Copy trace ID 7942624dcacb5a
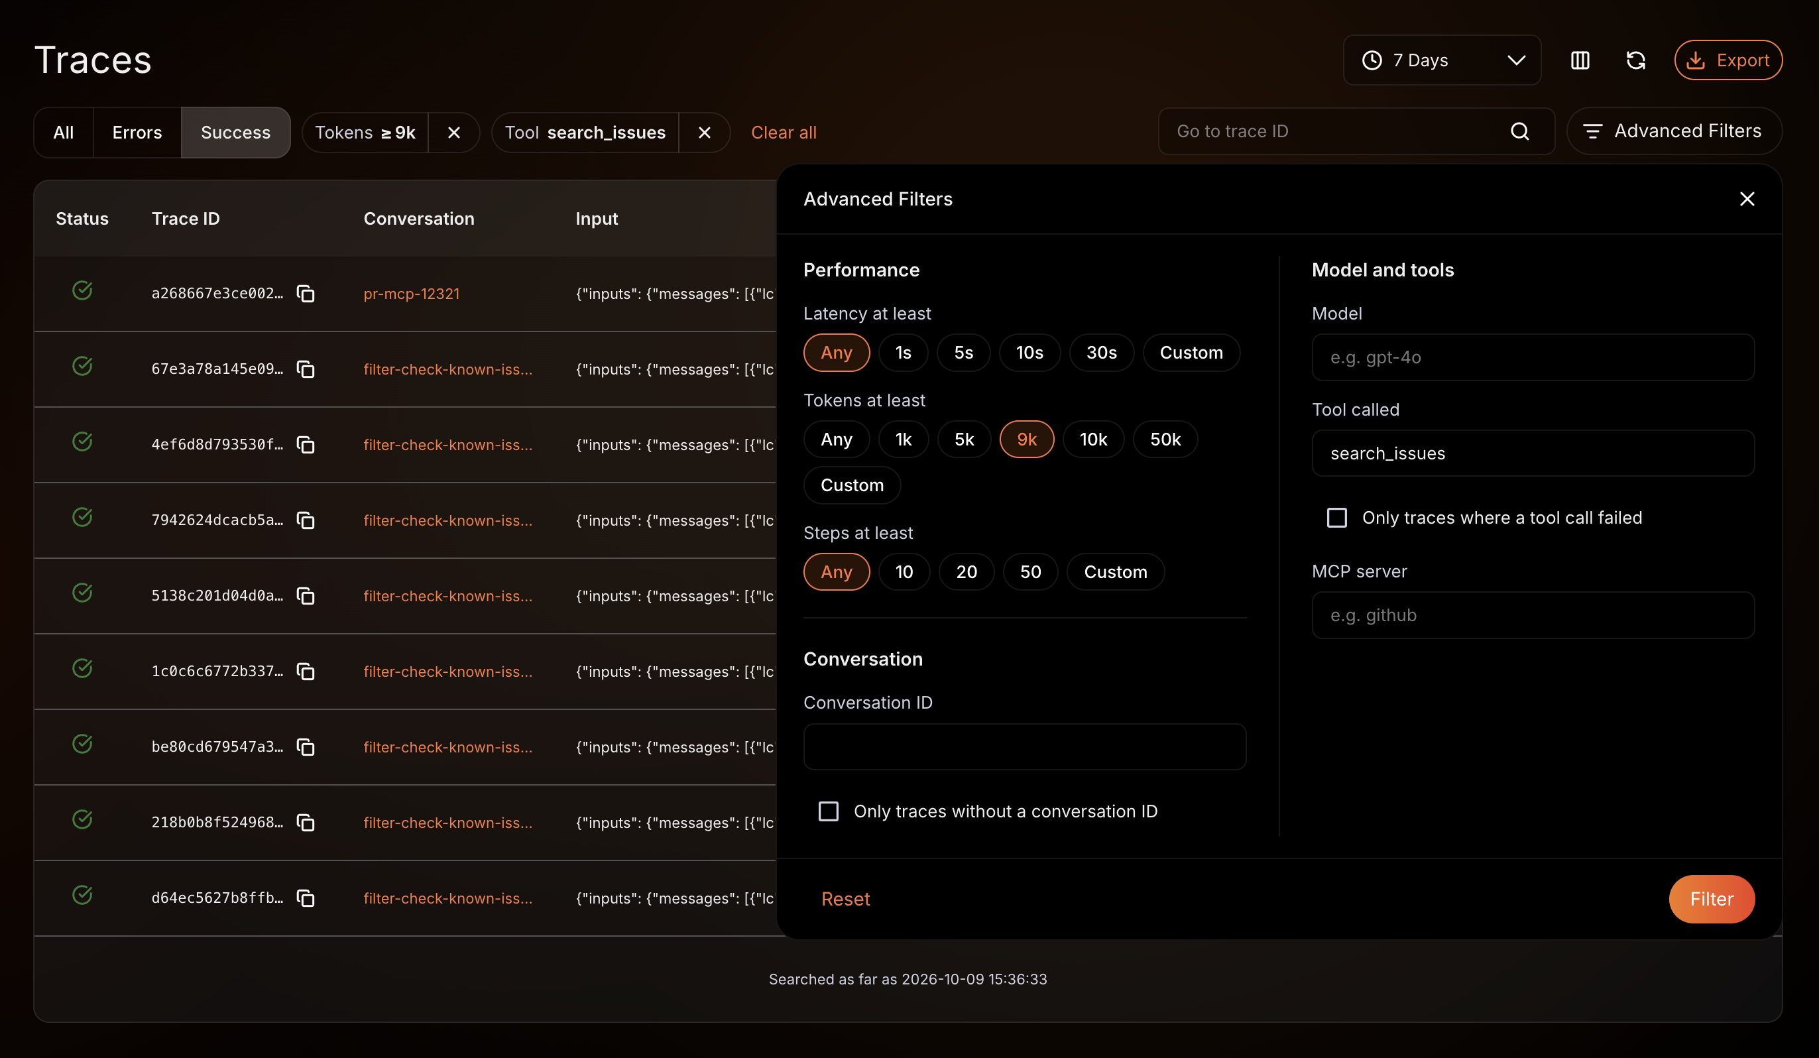Viewport: 1819px width, 1058px height. click(x=306, y=520)
